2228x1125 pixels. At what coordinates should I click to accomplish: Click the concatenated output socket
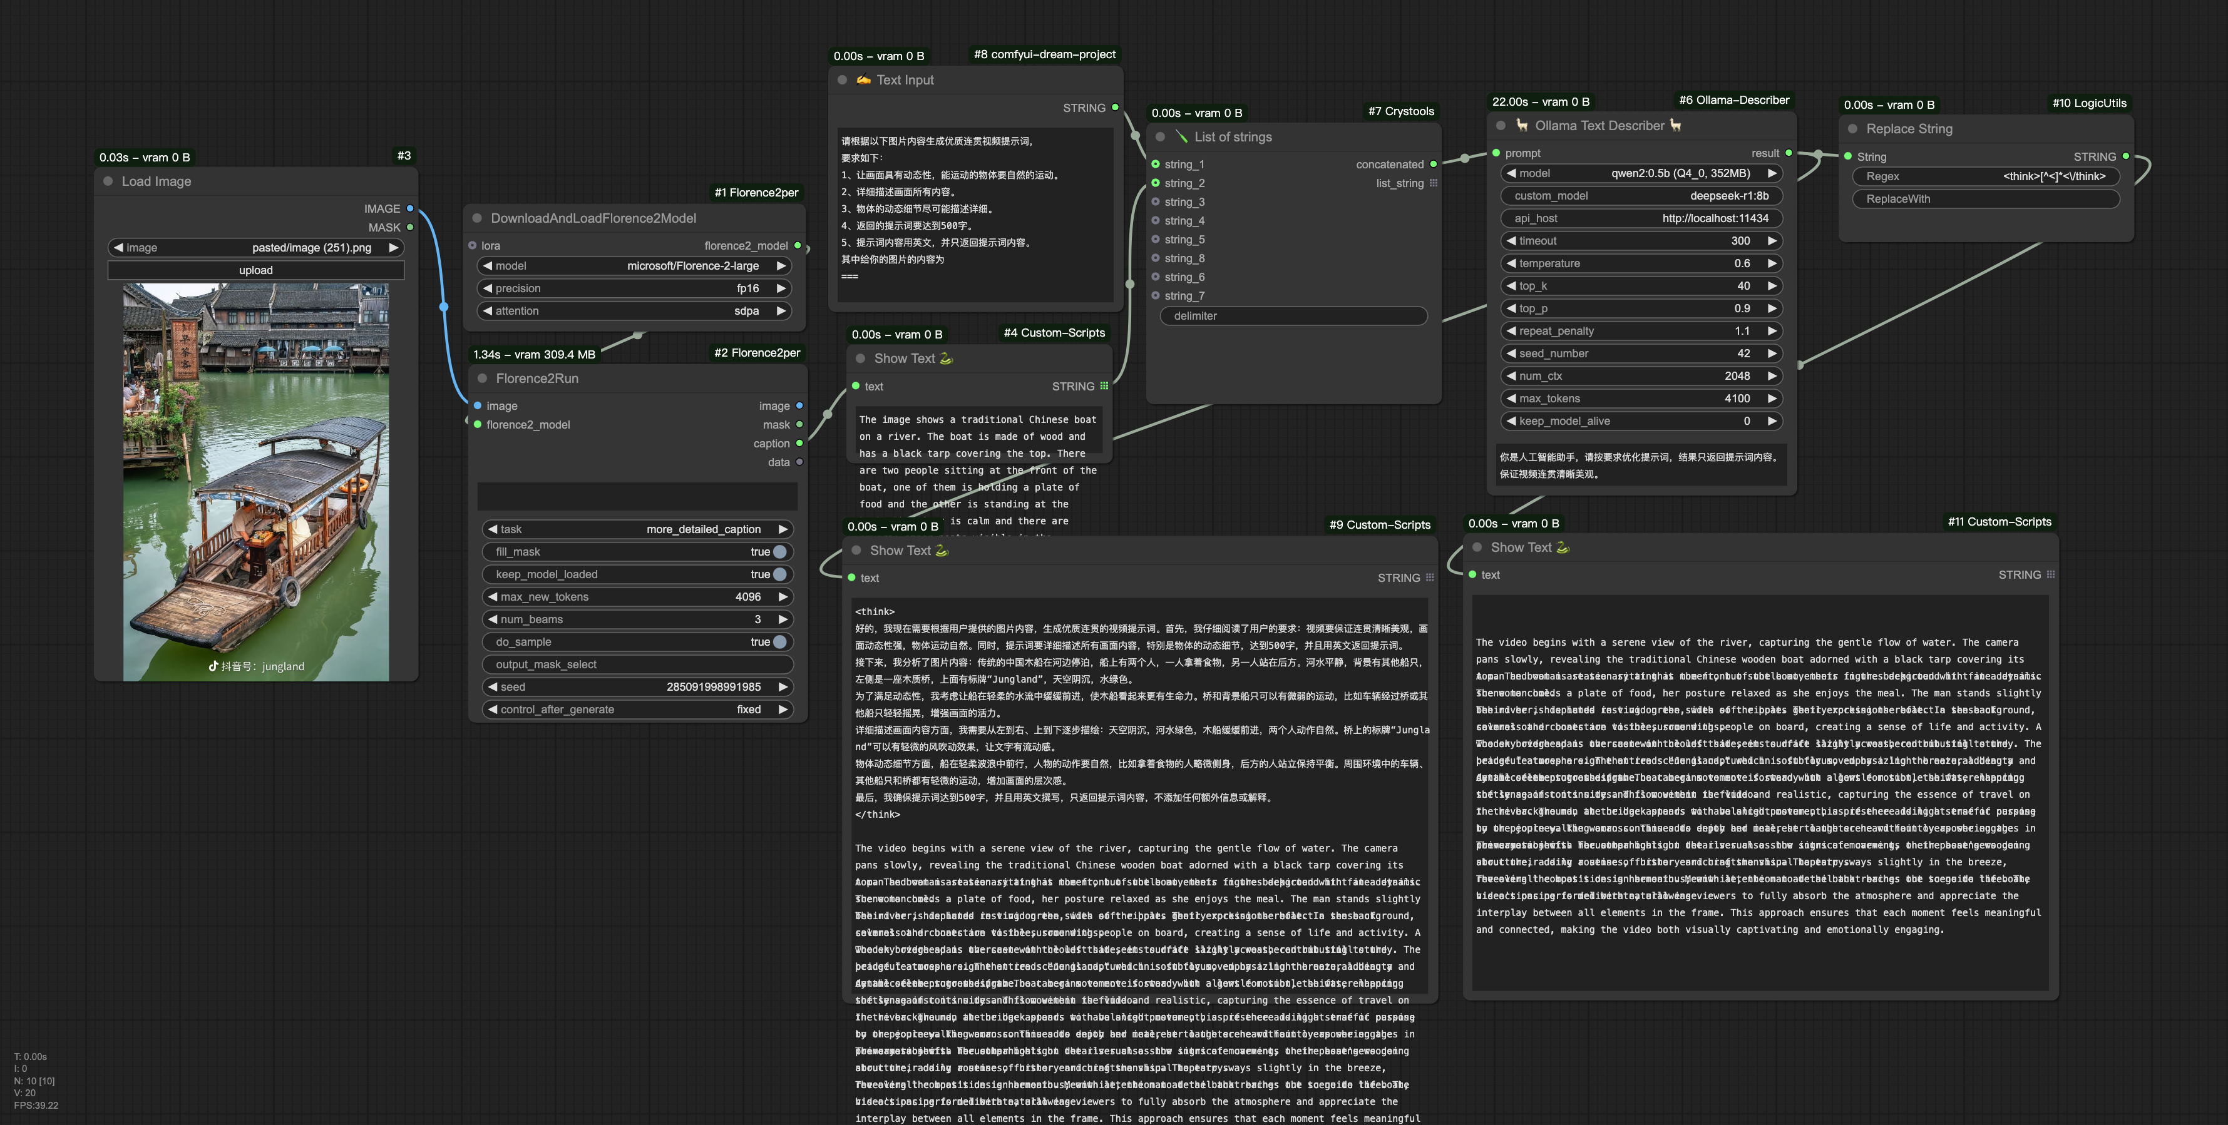[x=1433, y=165]
